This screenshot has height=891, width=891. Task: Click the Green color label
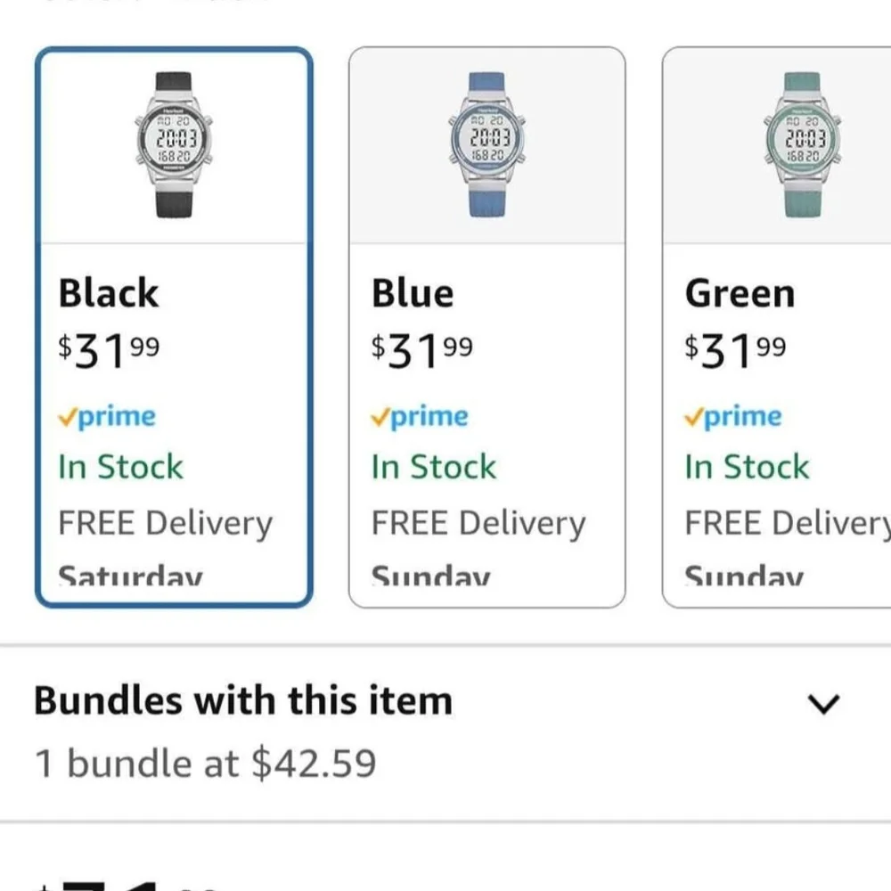[x=740, y=293]
